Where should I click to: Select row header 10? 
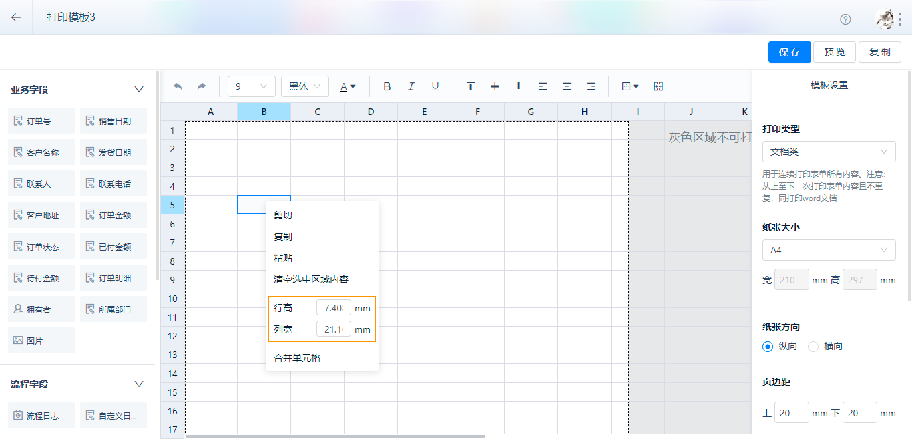pyautogui.click(x=172, y=299)
